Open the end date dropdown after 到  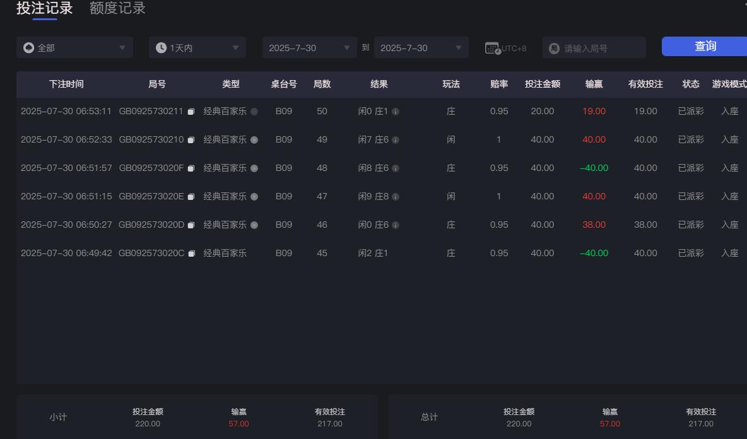421,47
